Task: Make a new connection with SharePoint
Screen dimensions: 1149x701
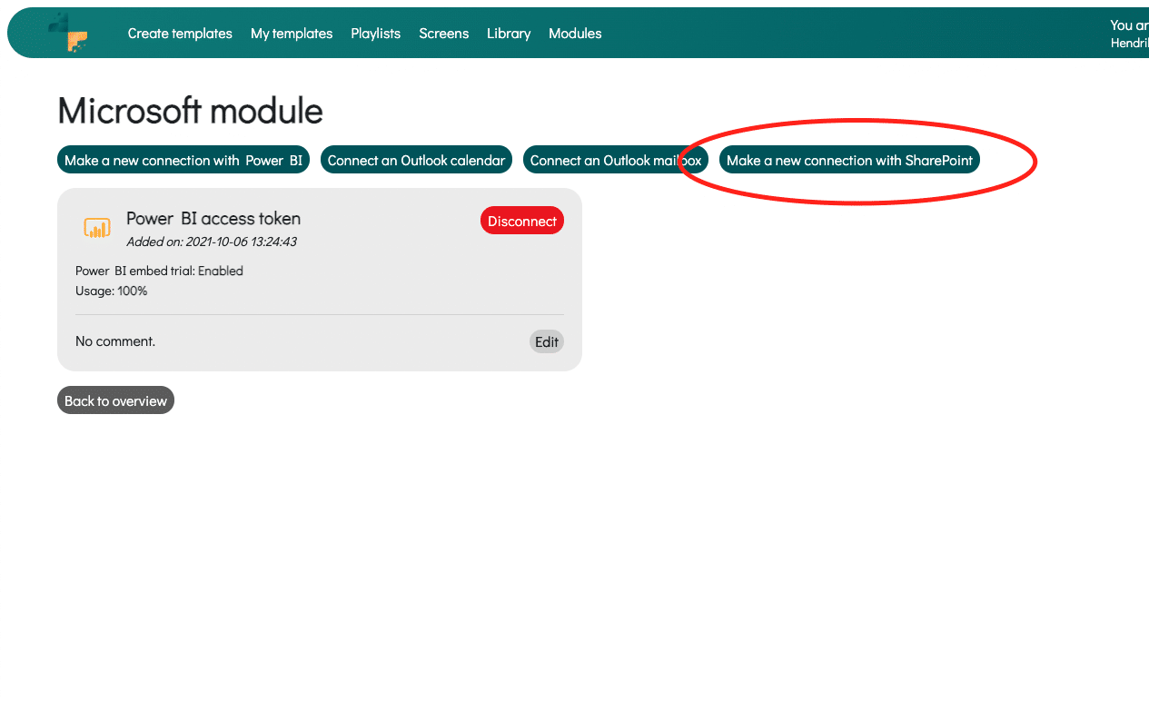Action: 849,160
